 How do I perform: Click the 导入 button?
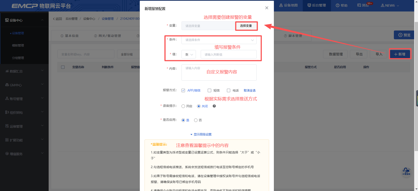(x=379, y=54)
